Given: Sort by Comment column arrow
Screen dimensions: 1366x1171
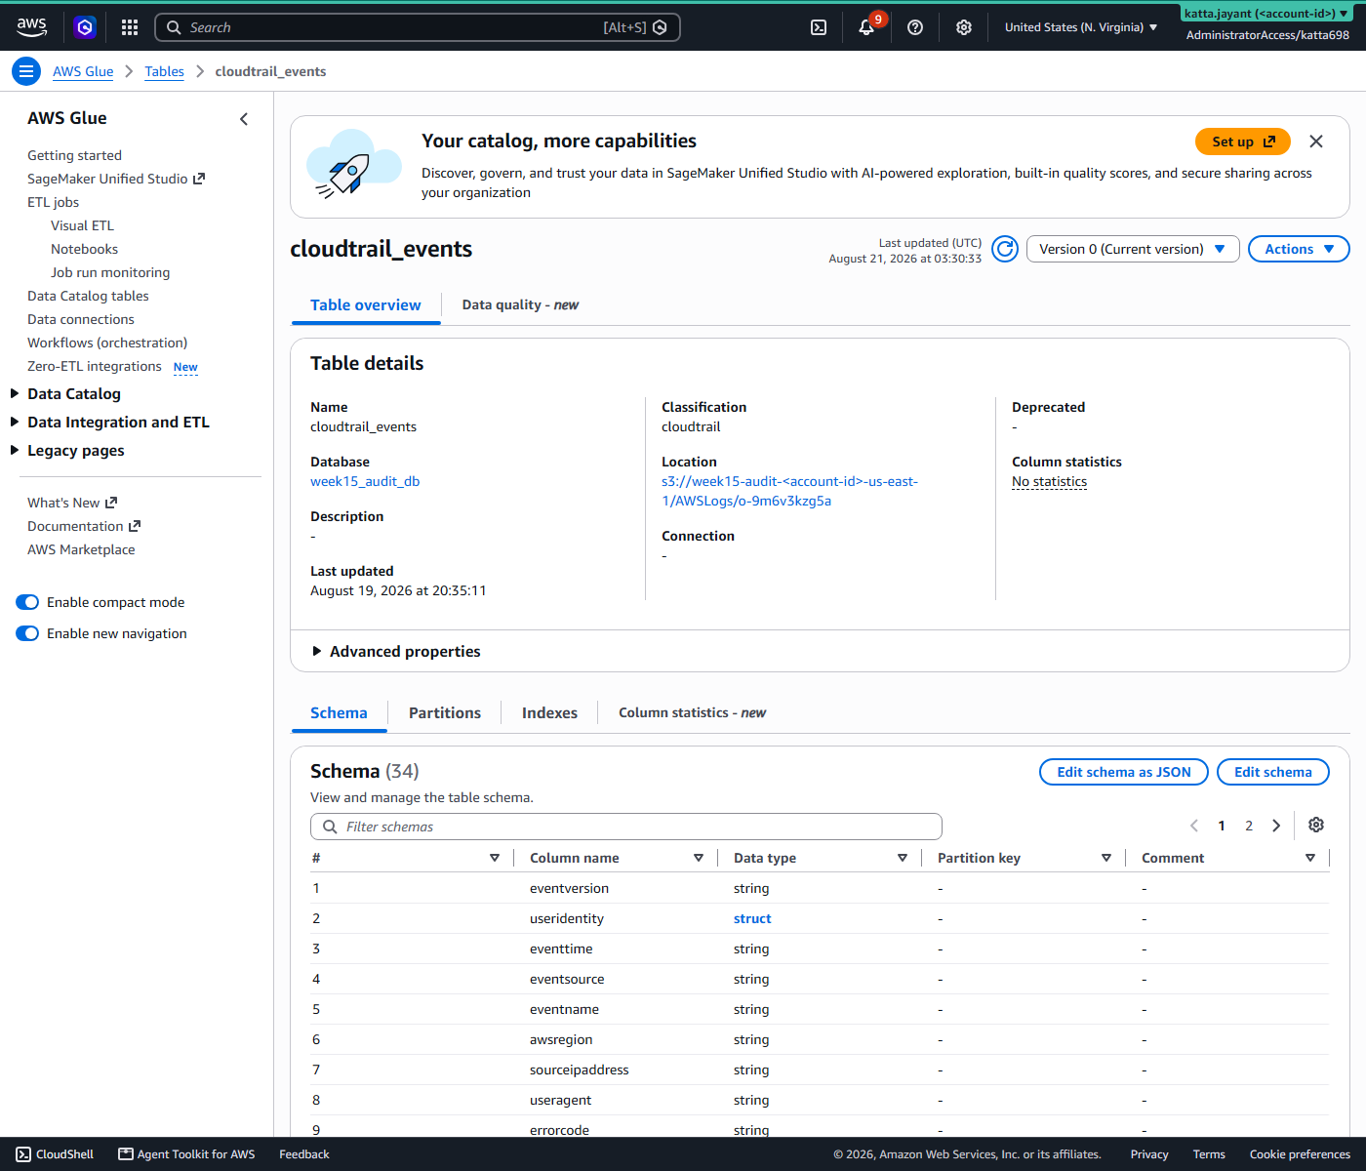Looking at the screenshot, I should click(x=1310, y=858).
